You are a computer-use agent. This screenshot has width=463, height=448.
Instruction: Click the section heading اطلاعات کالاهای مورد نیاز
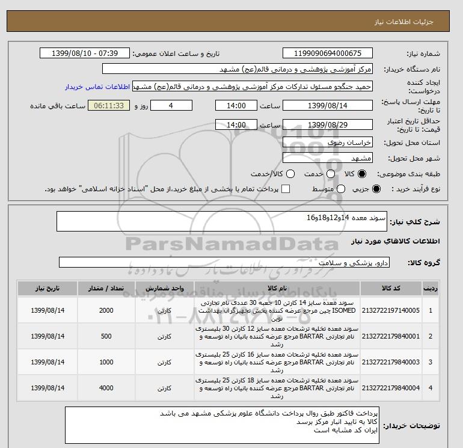pyautogui.click(x=396, y=241)
